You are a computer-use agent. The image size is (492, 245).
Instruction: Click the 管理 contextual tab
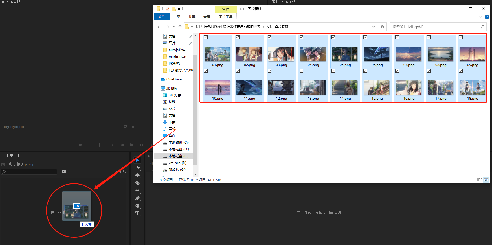coord(226,9)
